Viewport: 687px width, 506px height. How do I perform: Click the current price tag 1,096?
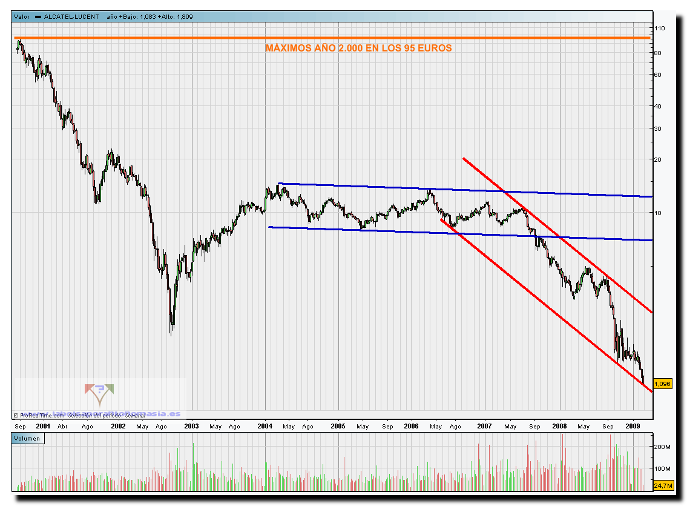[663, 384]
